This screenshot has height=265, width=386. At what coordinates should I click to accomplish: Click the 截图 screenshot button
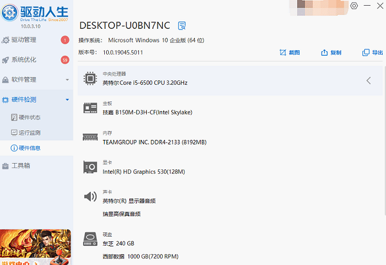pos(289,53)
